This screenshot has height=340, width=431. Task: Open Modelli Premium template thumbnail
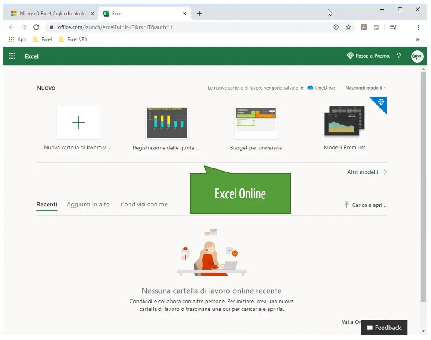344,121
